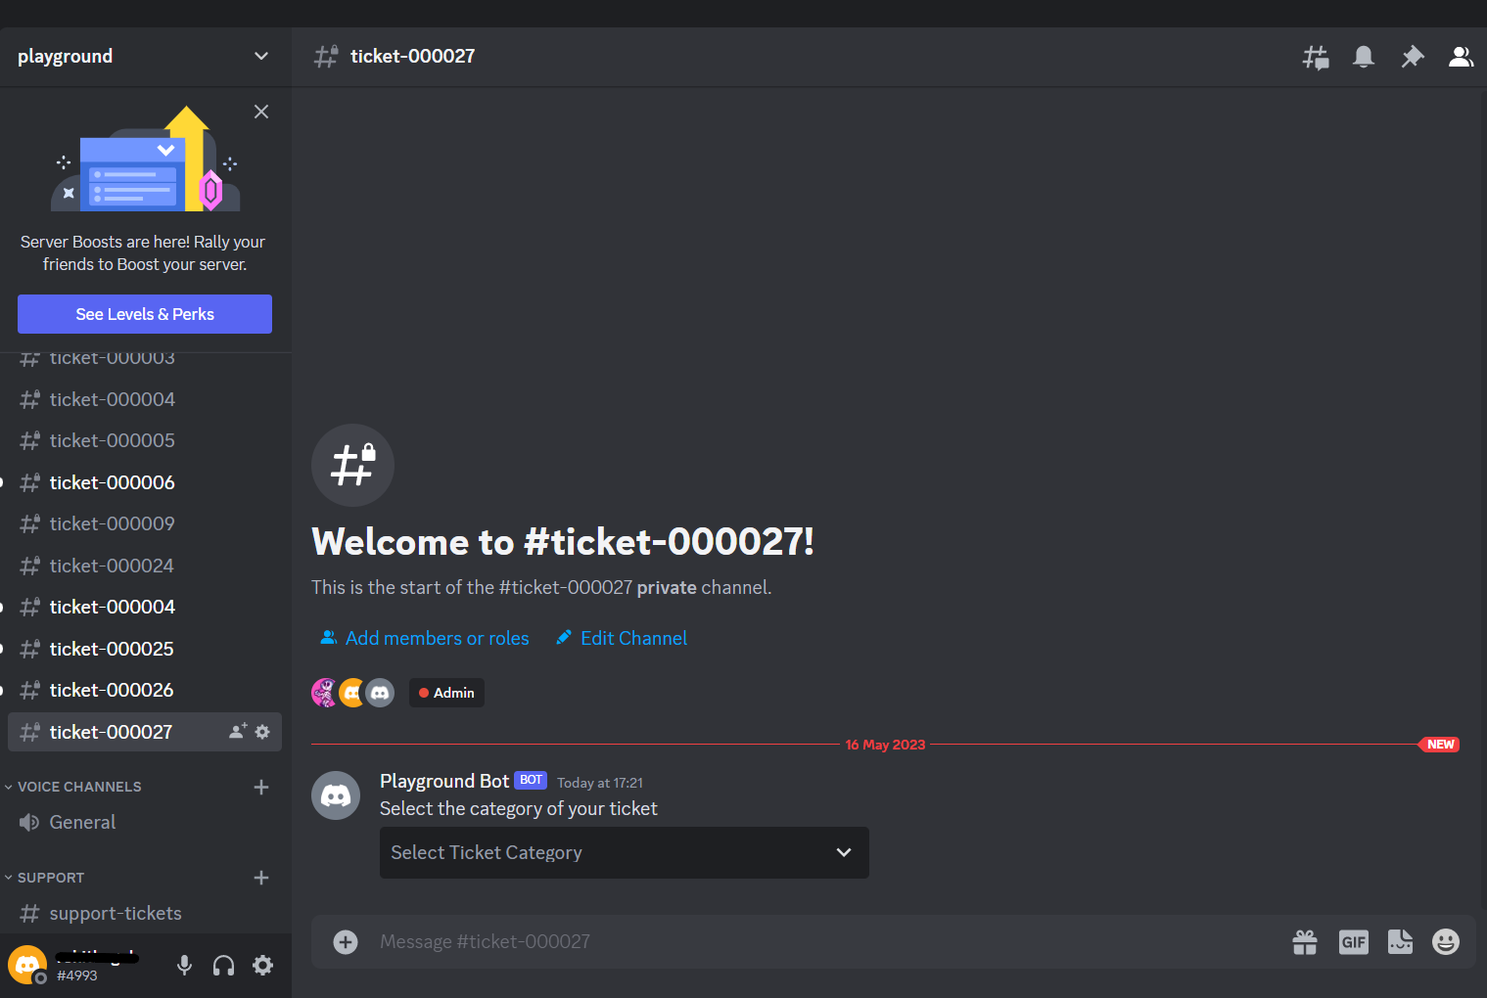Click the ticket-000027 channel title in header
The width and height of the screenshot is (1487, 998).
point(412,57)
